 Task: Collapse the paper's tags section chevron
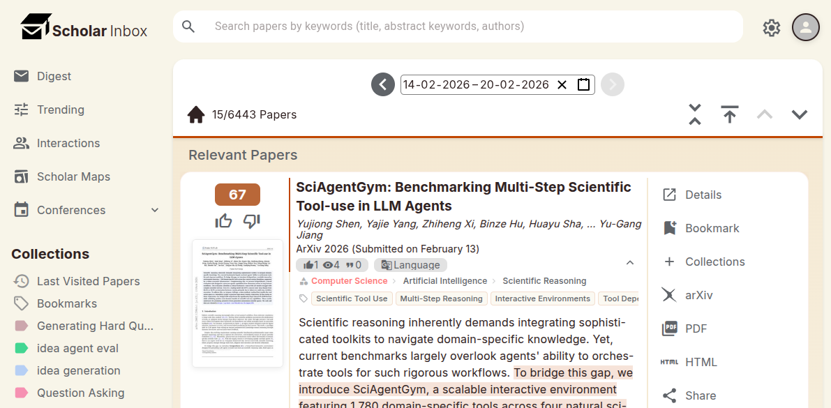point(629,263)
